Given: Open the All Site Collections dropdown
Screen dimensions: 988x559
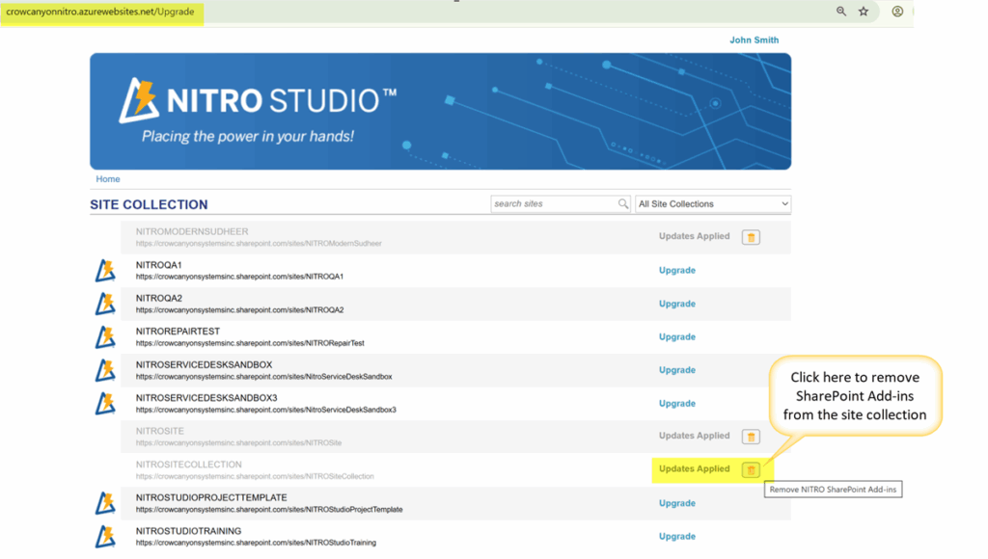Looking at the screenshot, I should coord(713,204).
